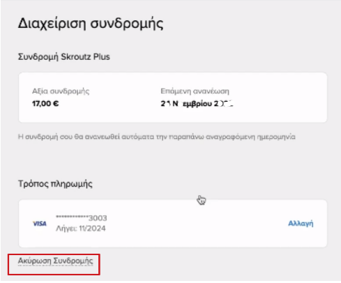Select the Συνδρομή Skroutz Plus subtitle
Image resolution: width=341 pixels, height=283 pixels.
pos(64,56)
